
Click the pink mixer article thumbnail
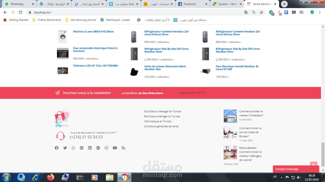(x=230, y=153)
